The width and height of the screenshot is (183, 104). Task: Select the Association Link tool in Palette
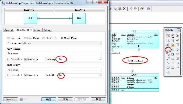[x=168, y=54]
